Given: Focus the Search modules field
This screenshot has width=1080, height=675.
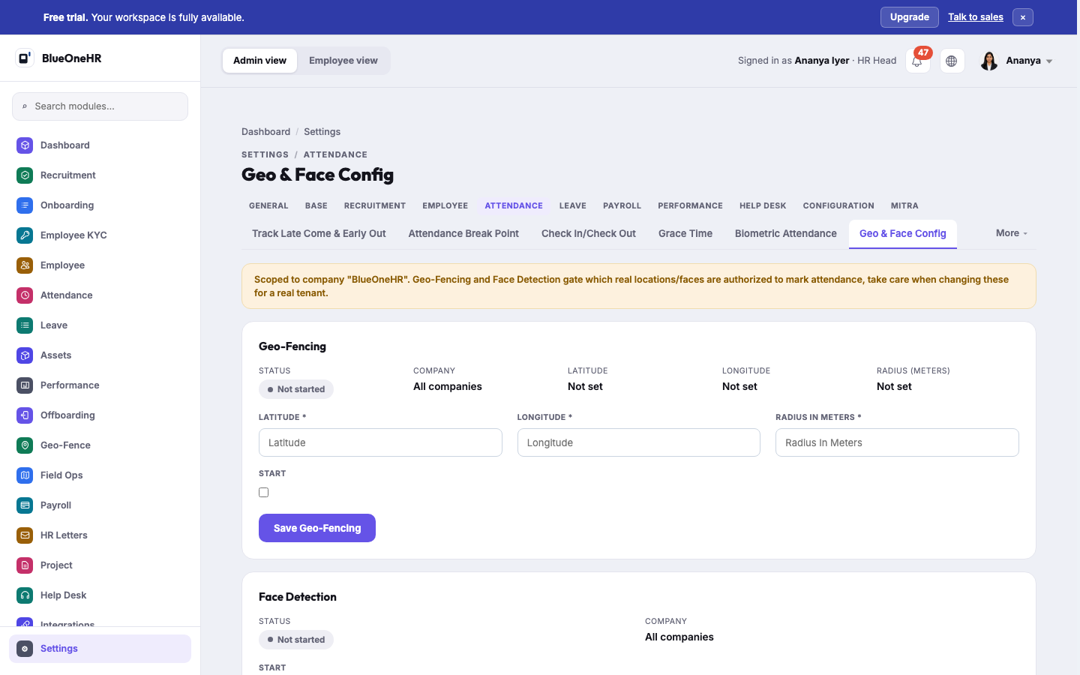Looking at the screenshot, I should click(100, 106).
